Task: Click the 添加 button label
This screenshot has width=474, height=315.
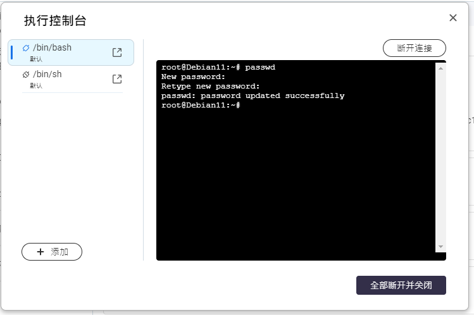Action: pos(59,252)
